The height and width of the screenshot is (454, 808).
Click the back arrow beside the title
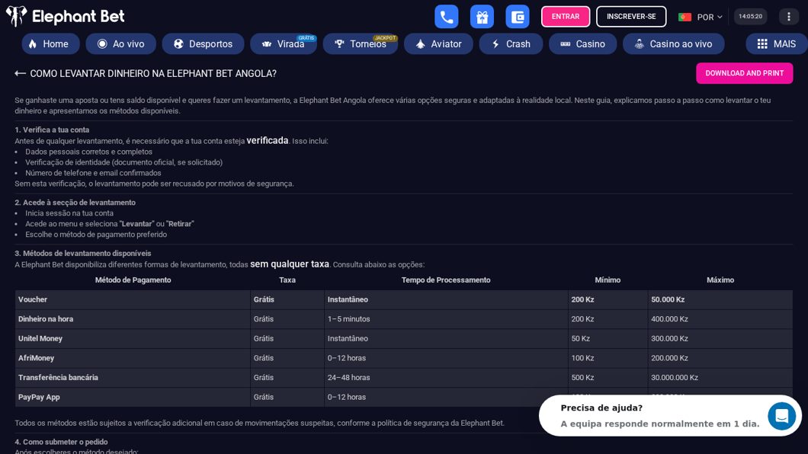pyautogui.click(x=20, y=74)
